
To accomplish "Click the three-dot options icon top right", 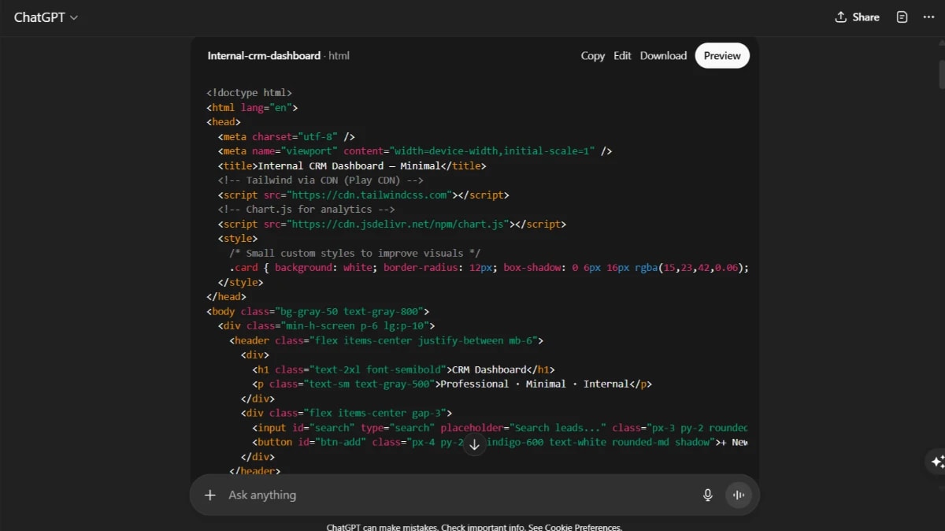I will tap(929, 17).
